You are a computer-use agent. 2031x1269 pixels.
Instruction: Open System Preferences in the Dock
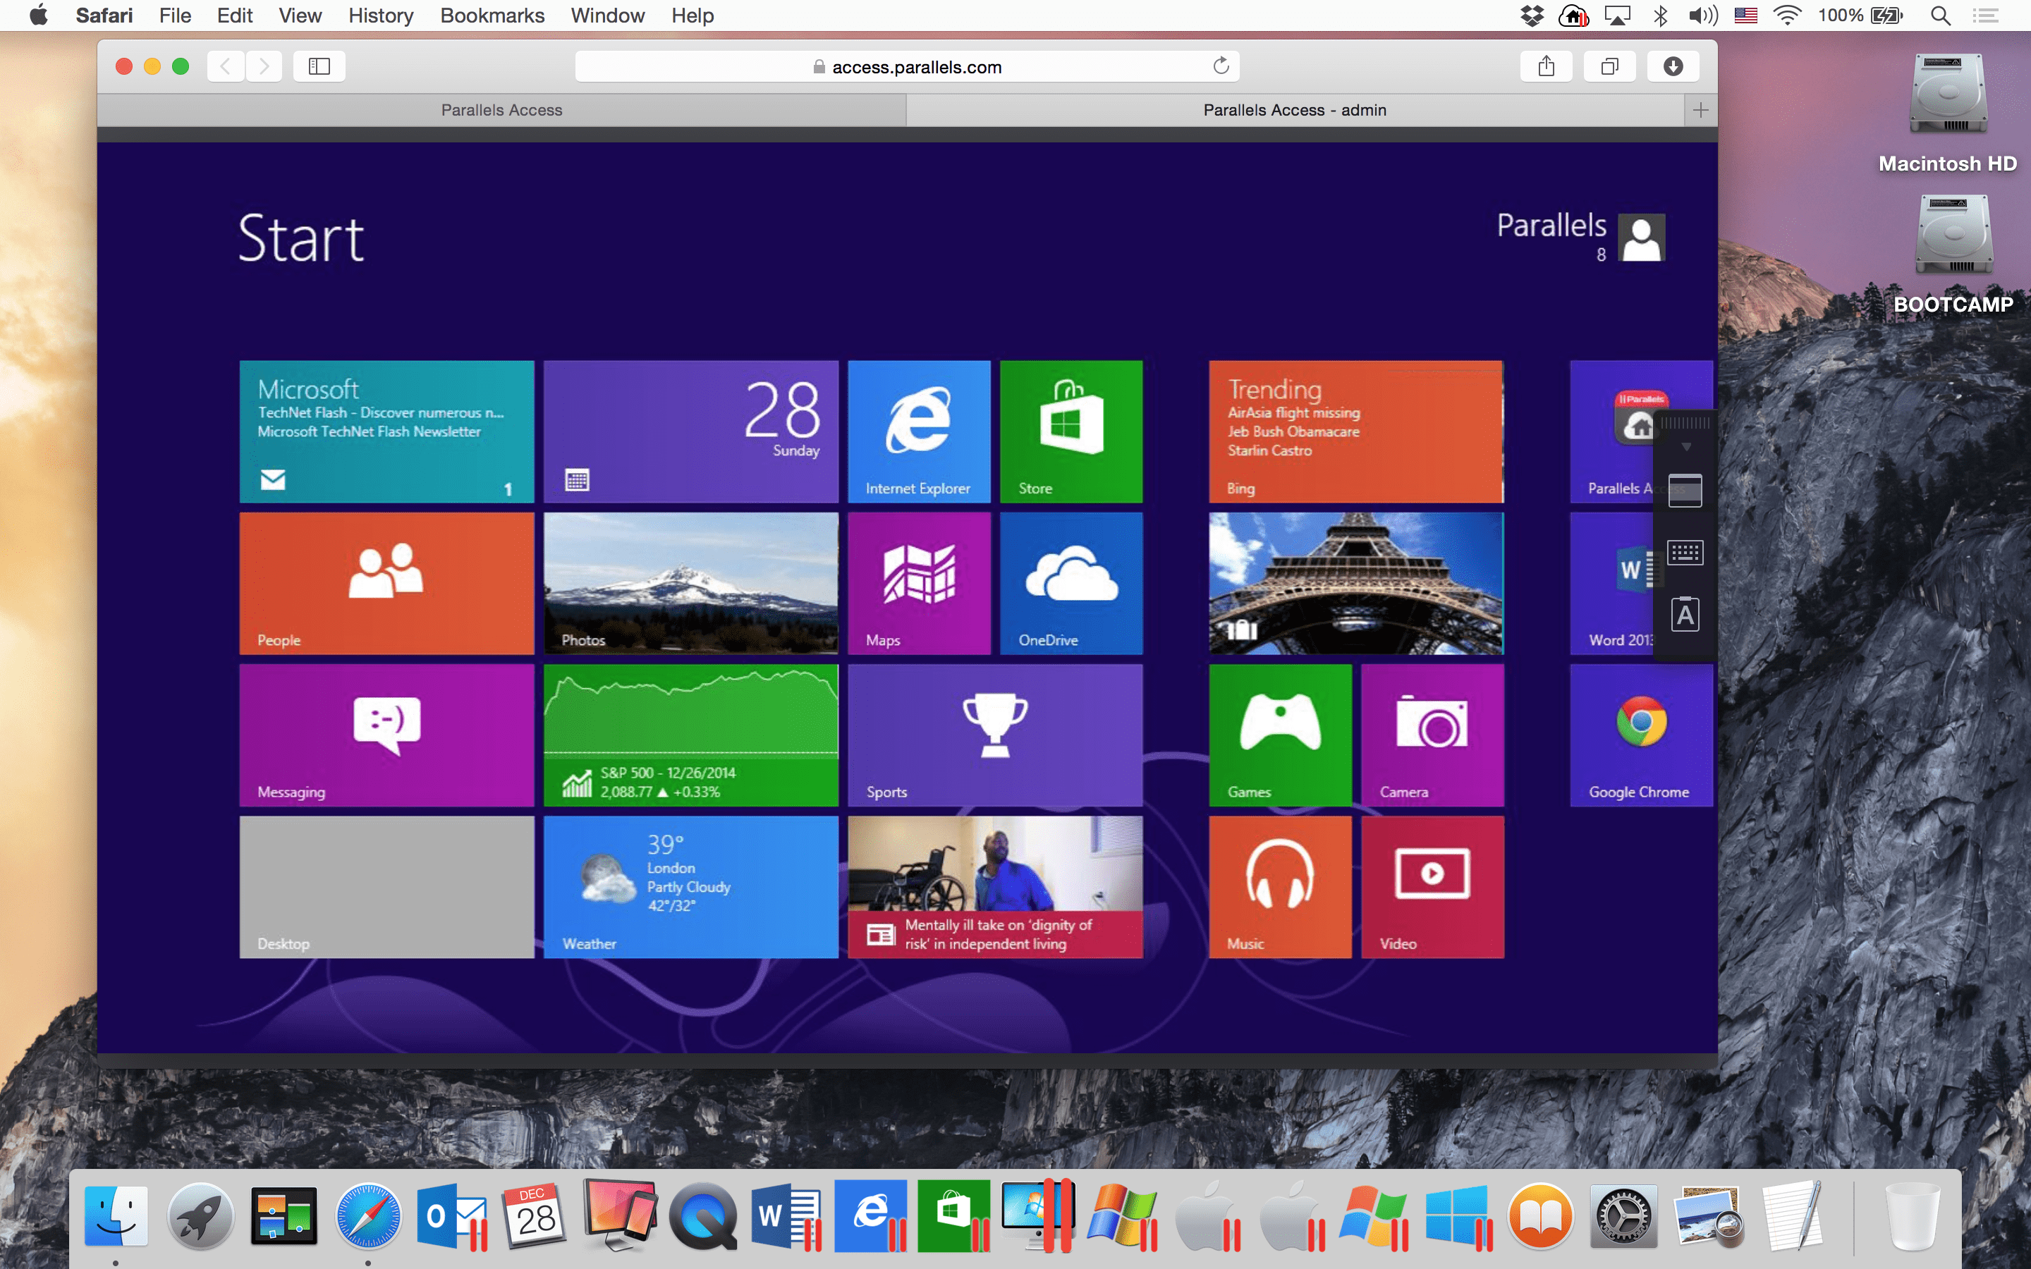pos(1623,1216)
